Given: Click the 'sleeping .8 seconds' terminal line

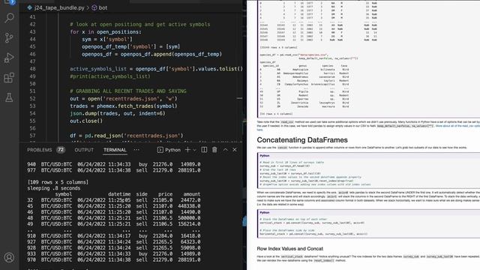Looking at the screenshot, I should click(54, 188).
